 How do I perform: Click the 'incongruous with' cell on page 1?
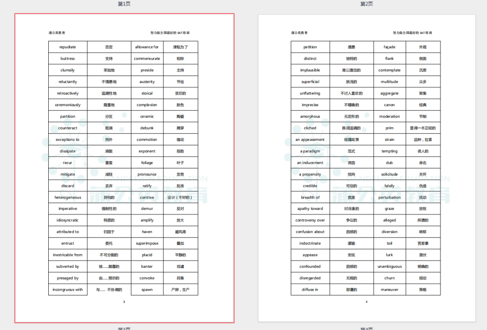(x=68, y=290)
